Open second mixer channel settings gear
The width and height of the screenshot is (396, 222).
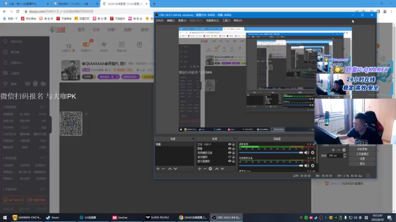tap(313, 166)
